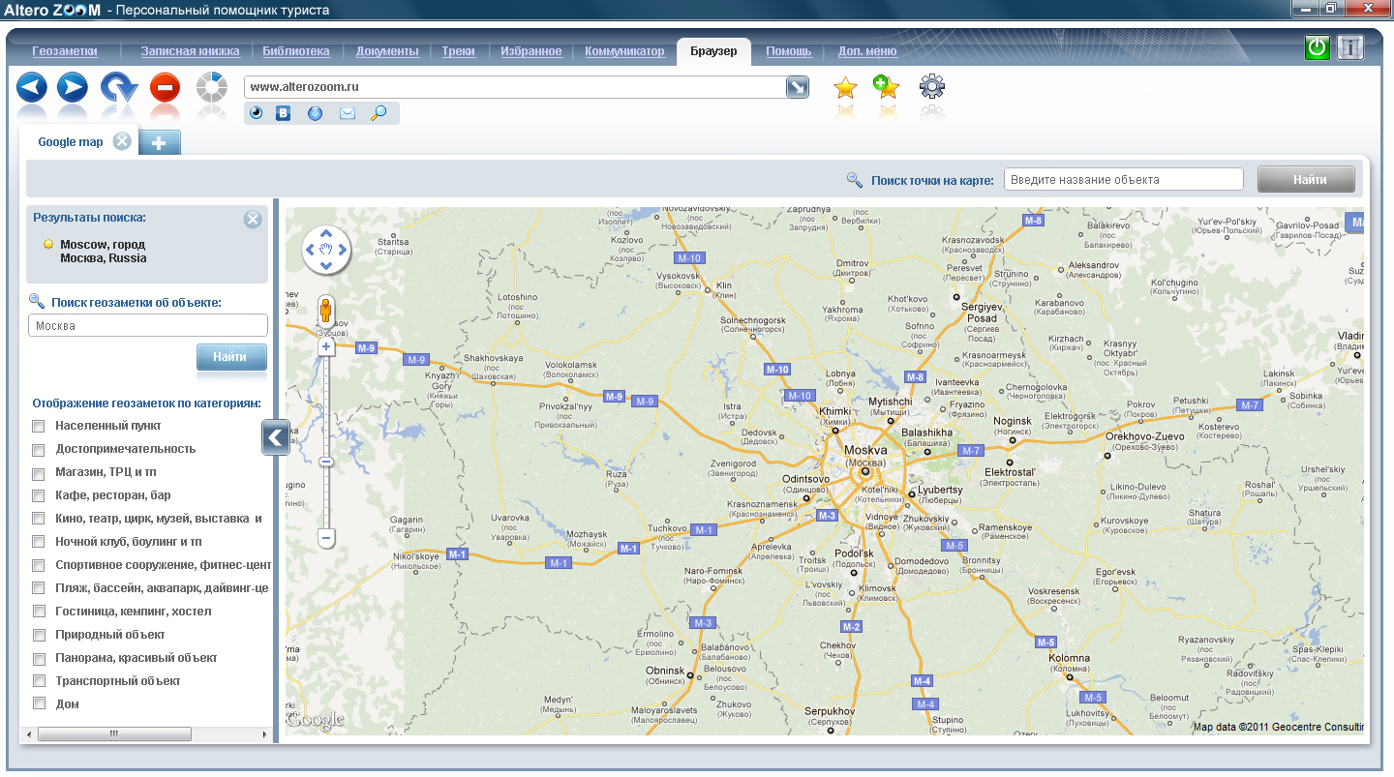Click the grey loading spinner wheel icon
The image size is (1394, 777).
(x=211, y=88)
